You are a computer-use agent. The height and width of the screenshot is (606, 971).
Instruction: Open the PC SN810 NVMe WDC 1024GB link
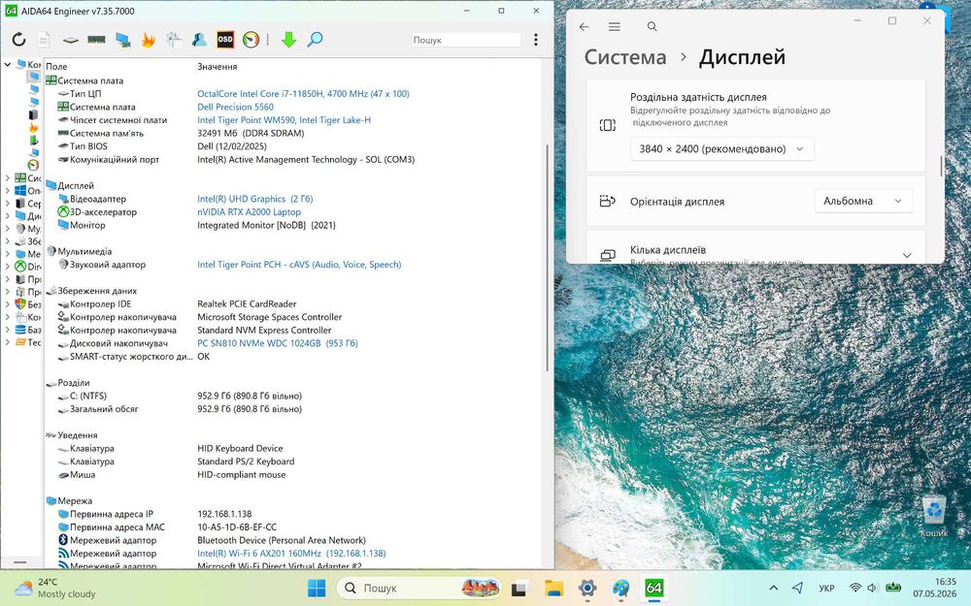[x=278, y=343]
